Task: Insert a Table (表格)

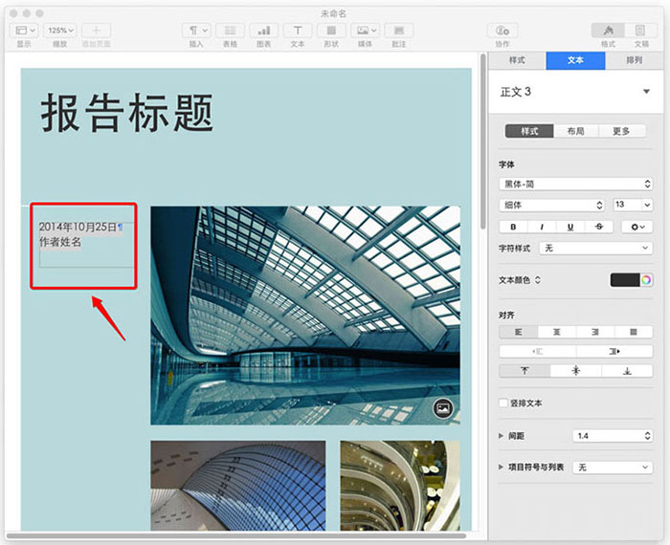Action: (x=230, y=31)
